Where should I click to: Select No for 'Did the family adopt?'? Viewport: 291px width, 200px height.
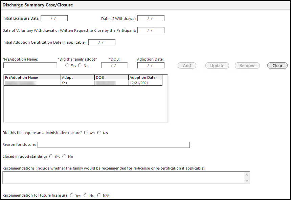80,66
